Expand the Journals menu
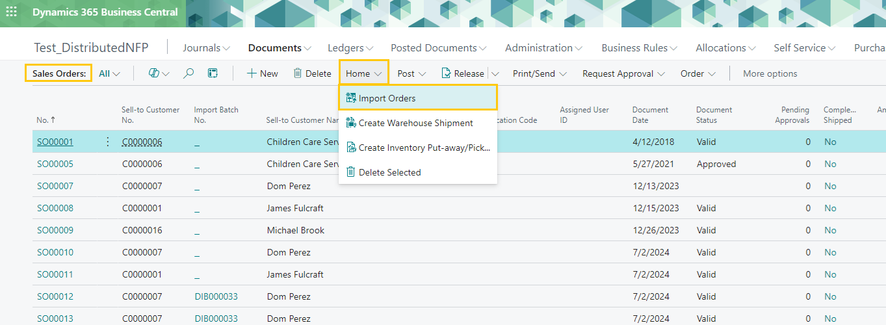This screenshot has height=325, width=886. pos(207,48)
